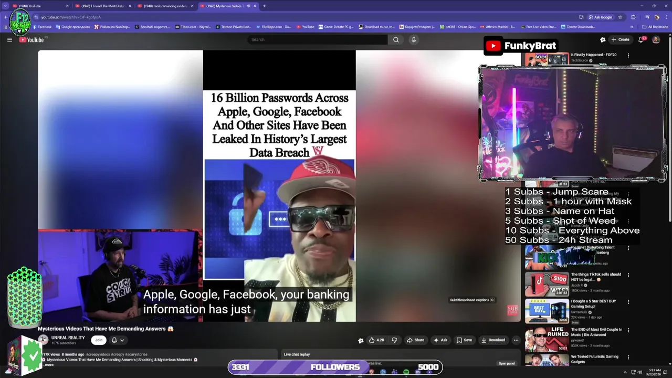Open '5 Star BEST BUY Gaming Setup' thumbnail

pyautogui.click(x=547, y=311)
